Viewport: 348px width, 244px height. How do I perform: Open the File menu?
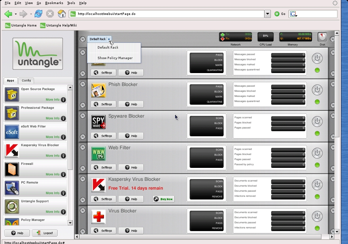click(x=7, y=3)
